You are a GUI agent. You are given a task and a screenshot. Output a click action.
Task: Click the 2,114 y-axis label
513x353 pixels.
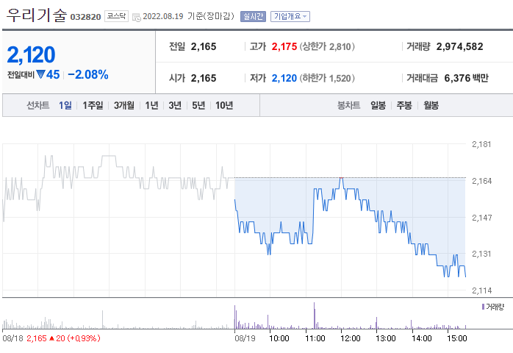coord(481,290)
